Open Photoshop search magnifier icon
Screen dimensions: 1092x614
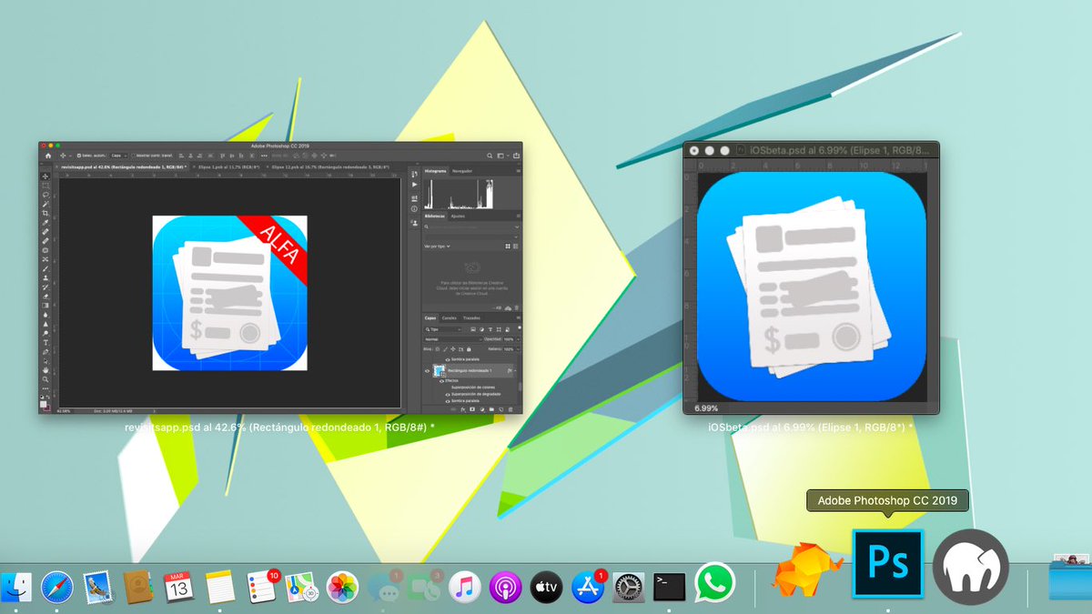(x=490, y=156)
